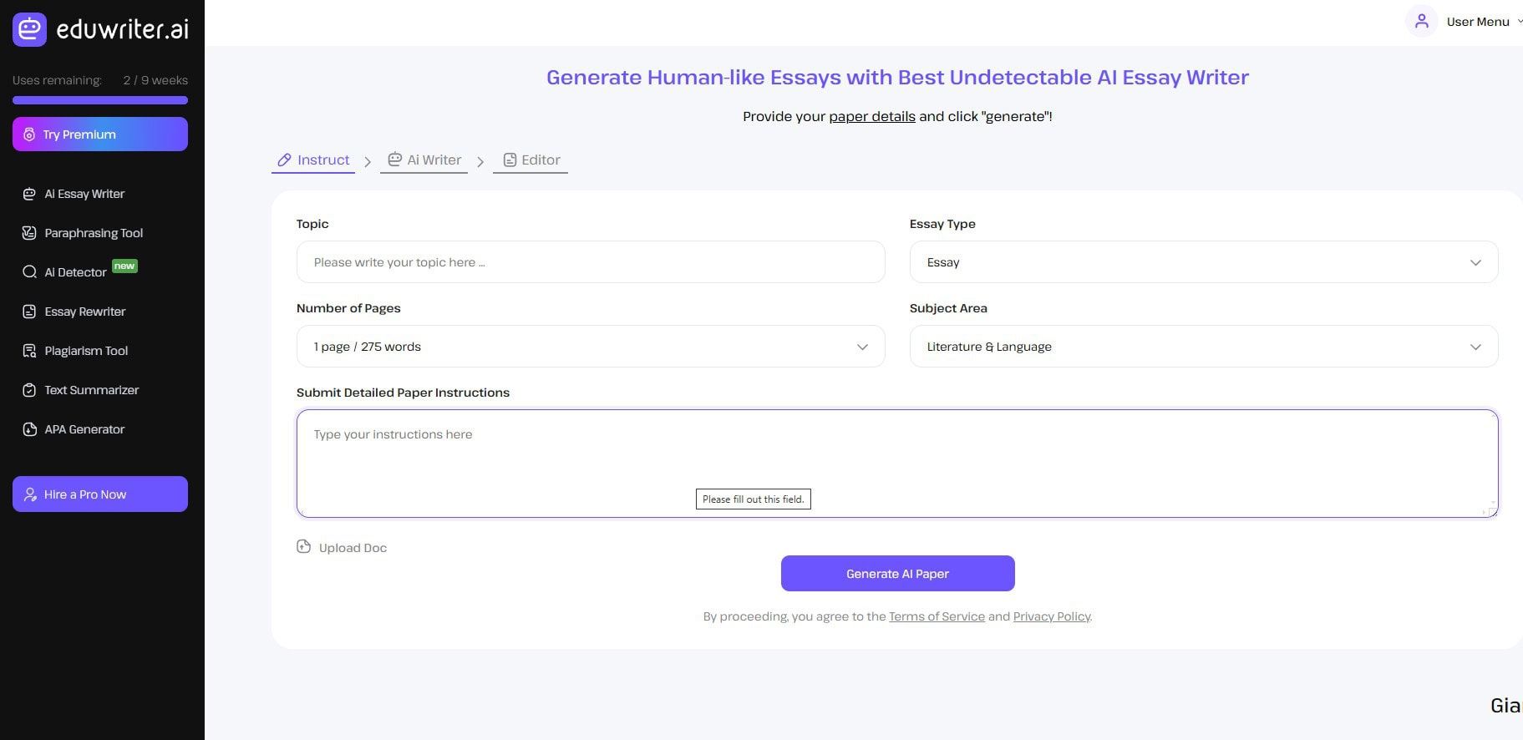Screen dimensions: 1523x740
Task: Click the '2 / 9 weeks' usage text
Action: tap(155, 80)
